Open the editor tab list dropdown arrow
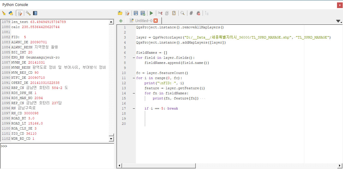343x169 pixels. [x=339, y=21]
